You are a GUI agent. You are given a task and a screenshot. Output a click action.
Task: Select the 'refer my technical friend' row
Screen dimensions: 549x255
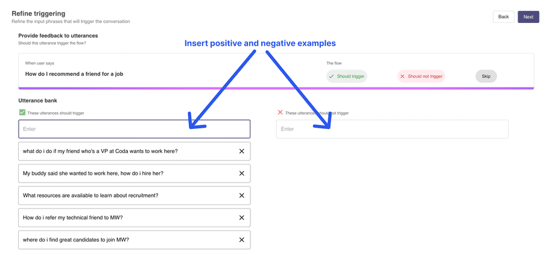coord(135,218)
